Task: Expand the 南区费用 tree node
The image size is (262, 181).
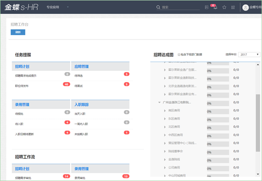Action: pyautogui.click(x=165, y=110)
